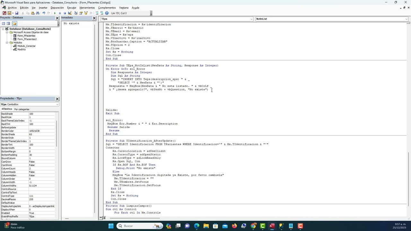Click the taskbar Buscar search box
Screen dimensions: 411x231
pos(139,226)
